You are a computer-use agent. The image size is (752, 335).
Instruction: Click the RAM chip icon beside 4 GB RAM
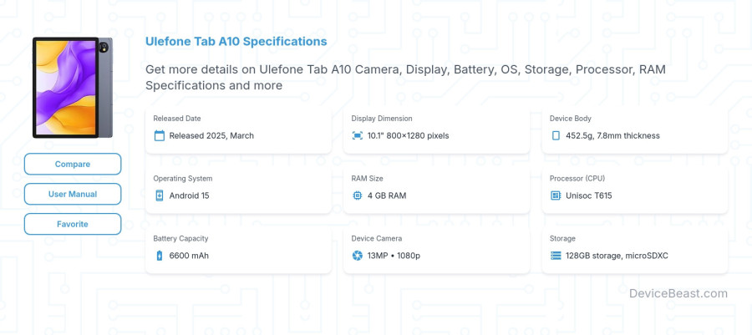[x=358, y=195]
